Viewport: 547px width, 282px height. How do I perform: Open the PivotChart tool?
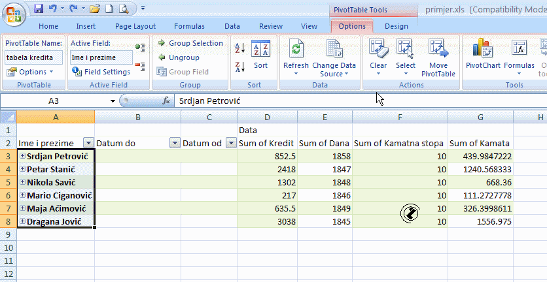tap(482, 54)
